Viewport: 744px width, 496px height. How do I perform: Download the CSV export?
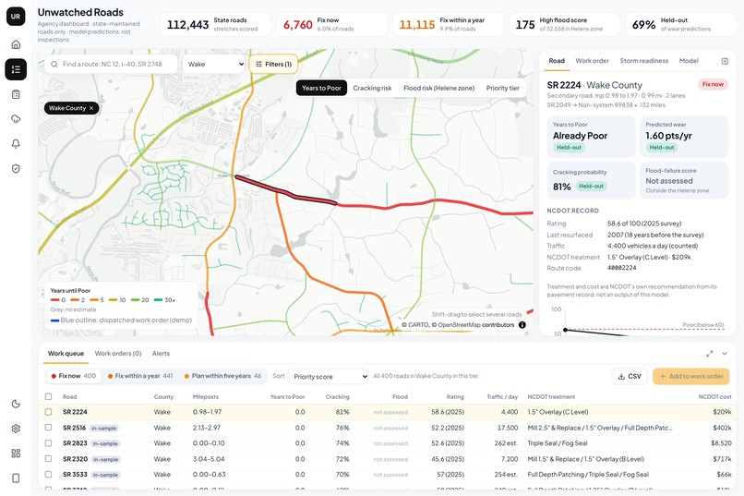click(x=630, y=377)
